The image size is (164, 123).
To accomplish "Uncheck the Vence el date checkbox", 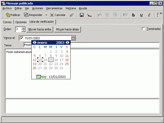I will (22, 38).
